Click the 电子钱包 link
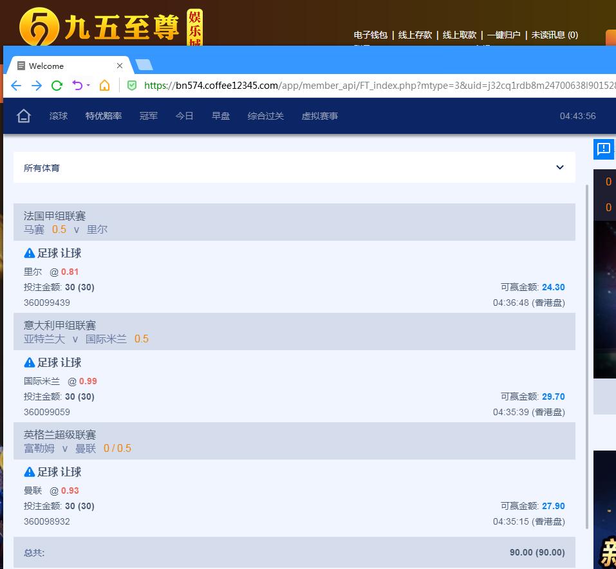 371,35
